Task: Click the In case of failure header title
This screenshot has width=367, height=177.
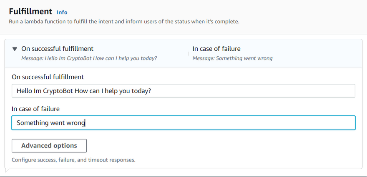Action: click(x=216, y=49)
